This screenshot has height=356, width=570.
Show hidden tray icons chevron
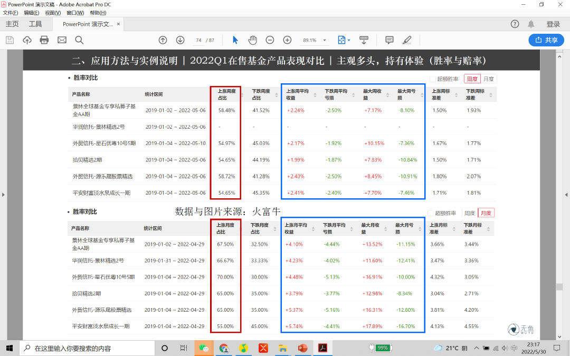pyautogui.click(x=476, y=348)
